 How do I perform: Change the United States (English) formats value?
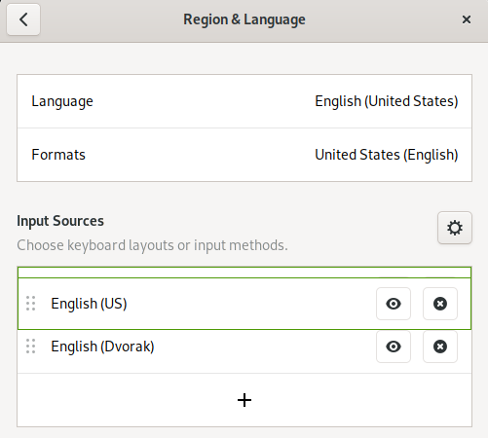pyautogui.click(x=387, y=155)
